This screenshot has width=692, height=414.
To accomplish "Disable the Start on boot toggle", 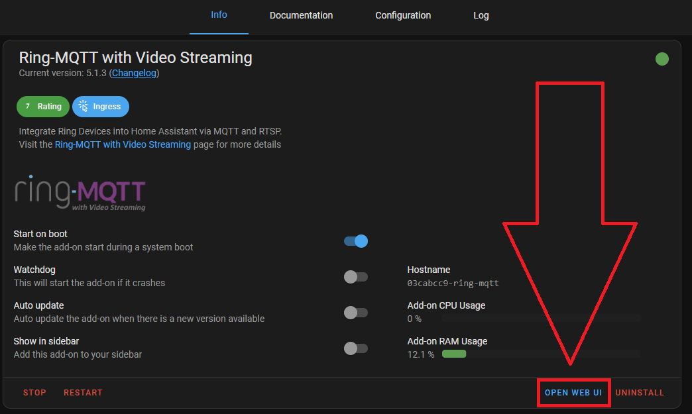I will point(356,241).
